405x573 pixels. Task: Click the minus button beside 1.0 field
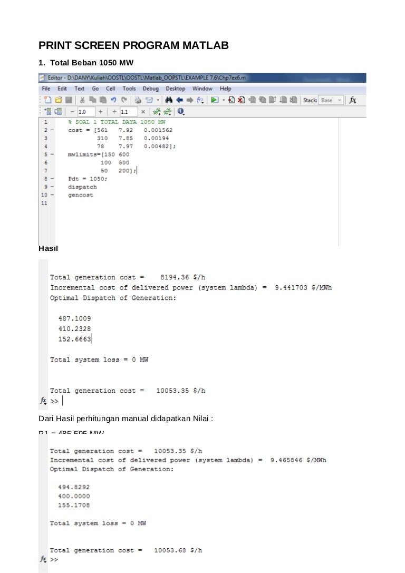click(x=72, y=112)
